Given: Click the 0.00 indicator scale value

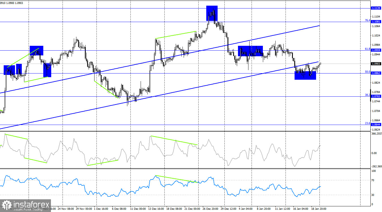Looking at the screenshot, I should tap(375, 153).
